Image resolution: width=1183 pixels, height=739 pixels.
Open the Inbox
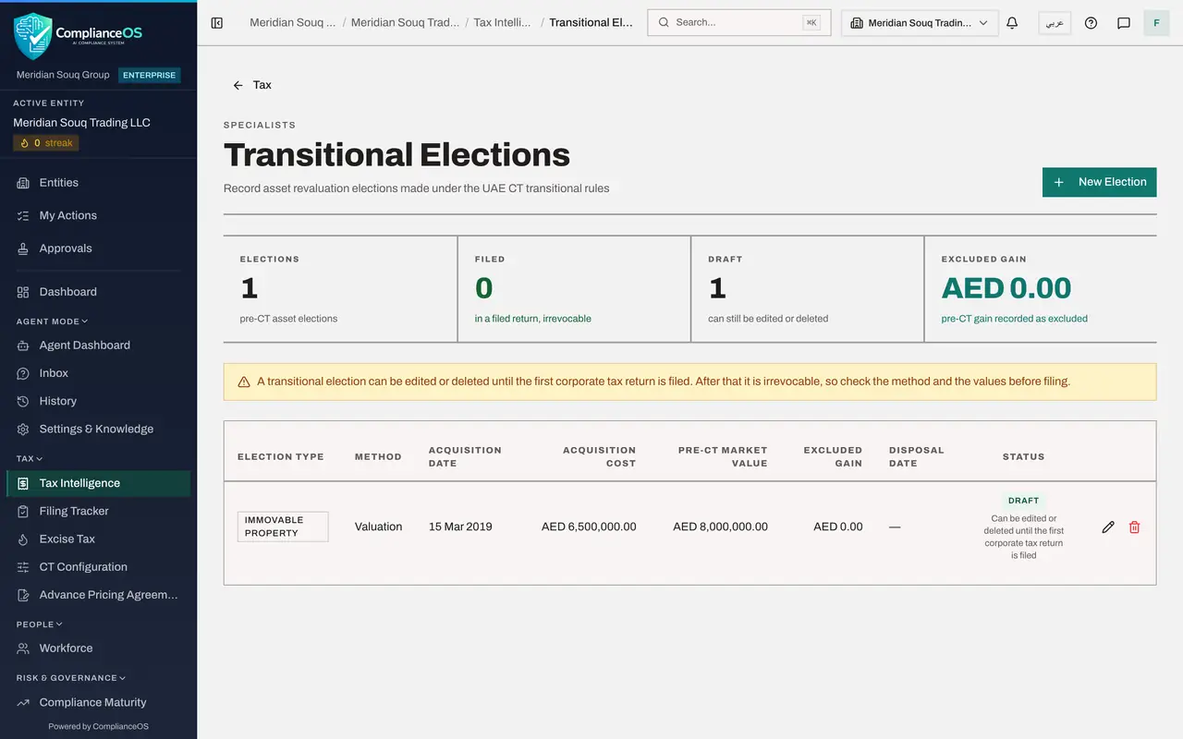pyautogui.click(x=98, y=373)
